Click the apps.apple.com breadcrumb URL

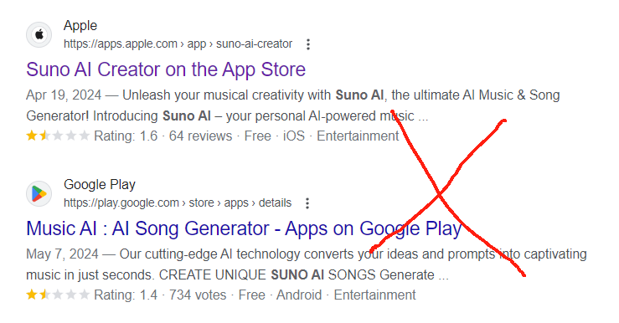(178, 44)
